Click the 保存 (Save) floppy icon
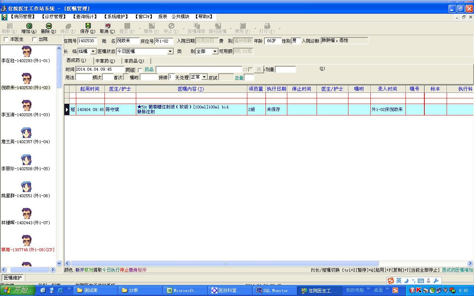This screenshot has width=474, height=296. coord(88,26)
